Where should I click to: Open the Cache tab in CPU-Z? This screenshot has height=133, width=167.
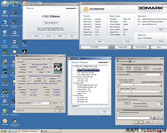(x=24, y=59)
